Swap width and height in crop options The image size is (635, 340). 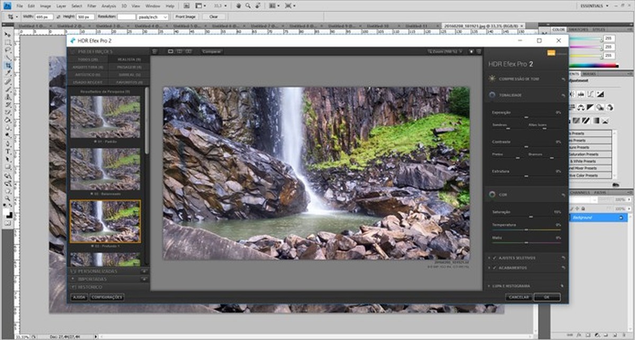[59, 17]
